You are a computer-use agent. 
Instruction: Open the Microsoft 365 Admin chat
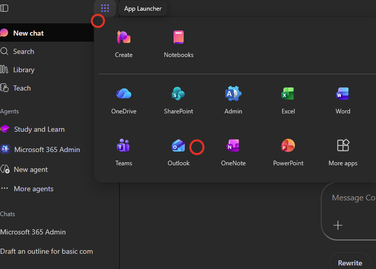[33, 232]
